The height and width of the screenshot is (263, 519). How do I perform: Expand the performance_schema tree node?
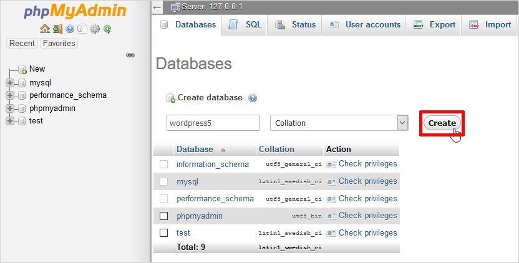point(9,95)
